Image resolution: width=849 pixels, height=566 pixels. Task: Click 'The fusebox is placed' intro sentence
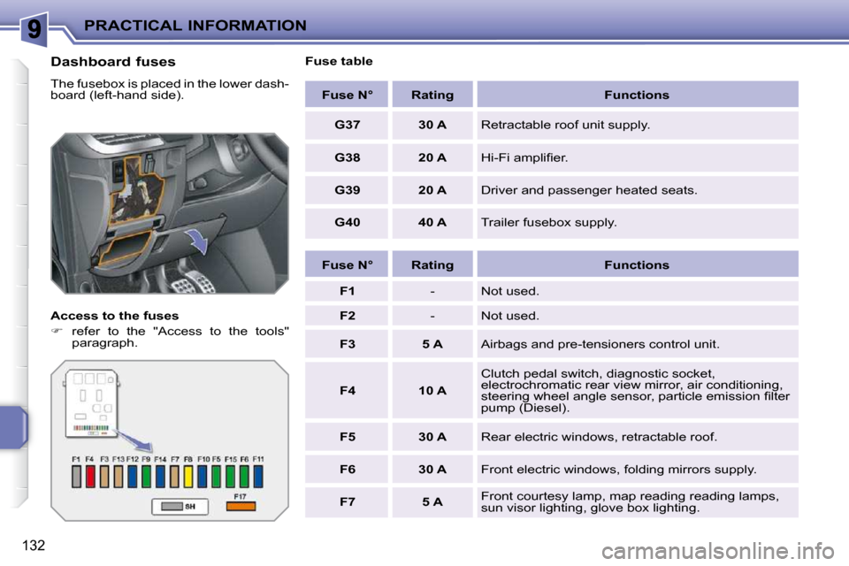[x=170, y=89]
